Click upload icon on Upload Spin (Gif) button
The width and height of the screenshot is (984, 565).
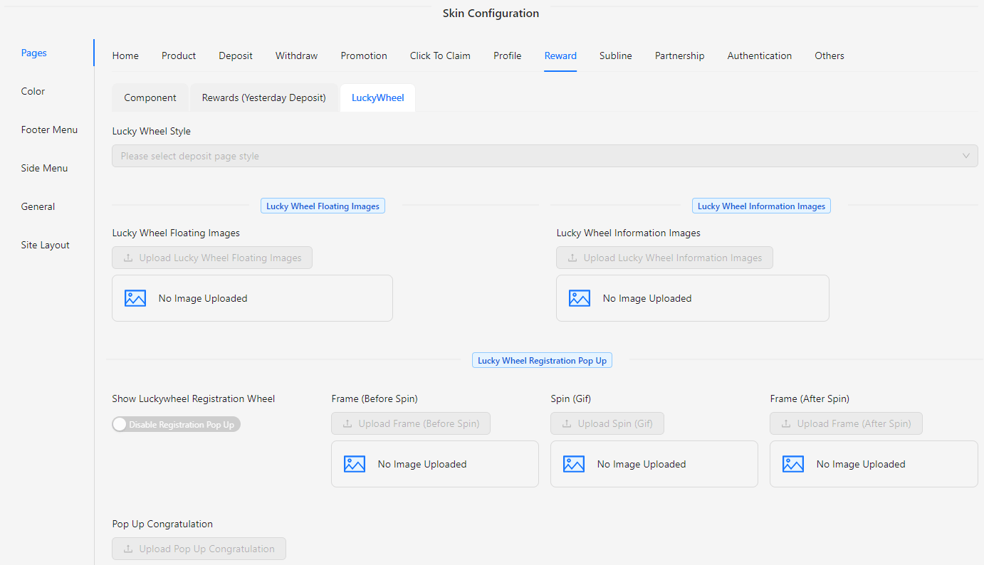pyautogui.click(x=567, y=423)
